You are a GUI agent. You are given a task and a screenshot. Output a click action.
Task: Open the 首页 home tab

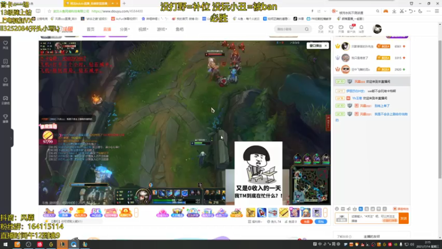tap(91, 29)
